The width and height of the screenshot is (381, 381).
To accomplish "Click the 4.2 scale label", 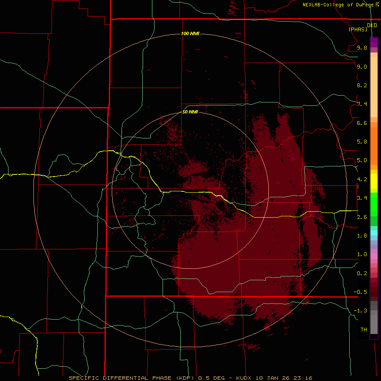I will click(x=362, y=179).
